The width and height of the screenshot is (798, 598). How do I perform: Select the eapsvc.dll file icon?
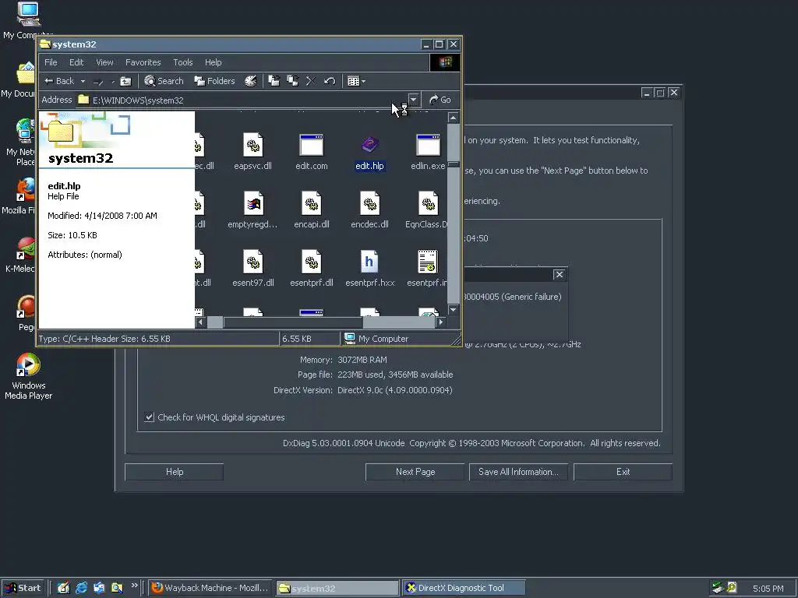tap(253, 145)
